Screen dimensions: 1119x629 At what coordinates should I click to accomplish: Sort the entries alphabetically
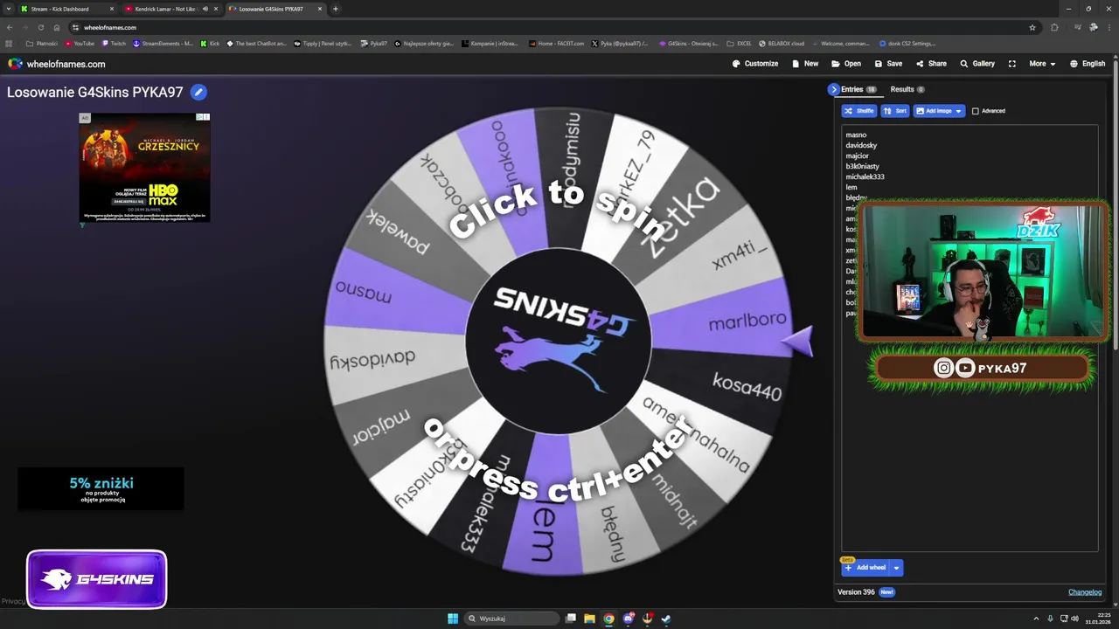click(894, 111)
